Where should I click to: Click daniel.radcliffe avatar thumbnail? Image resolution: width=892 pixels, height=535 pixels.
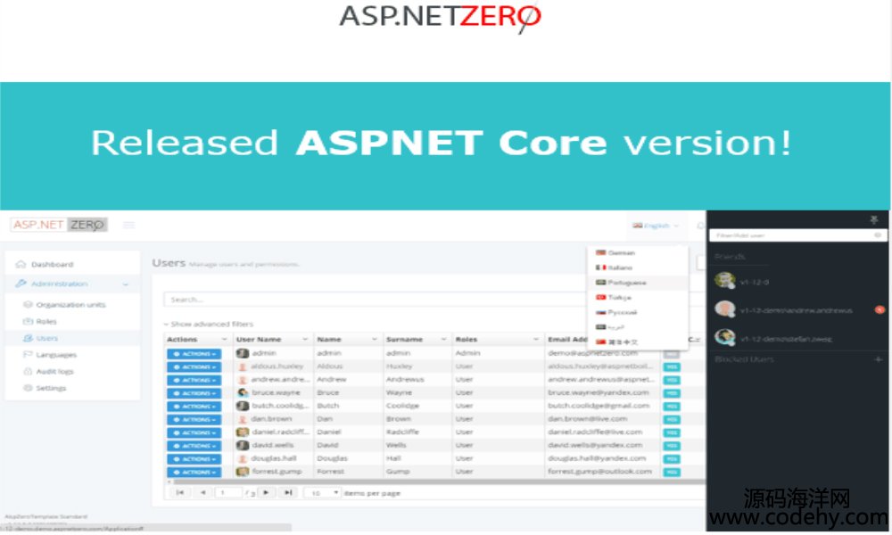(x=243, y=432)
